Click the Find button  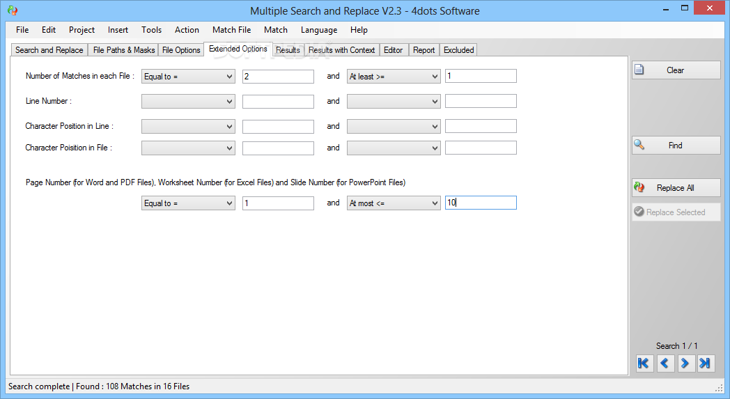pos(676,146)
